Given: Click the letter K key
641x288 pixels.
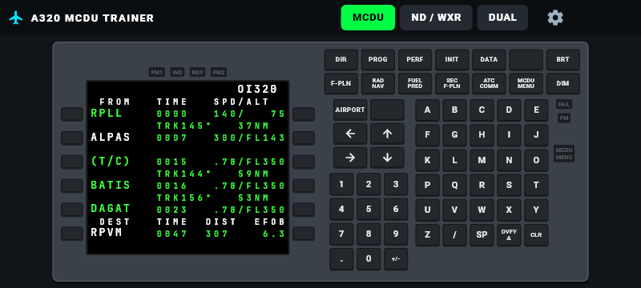Looking at the screenshot, I should tap(428, 160).
